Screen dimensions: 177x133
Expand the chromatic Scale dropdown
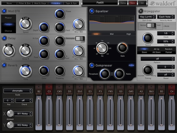(x=18, y=91)
